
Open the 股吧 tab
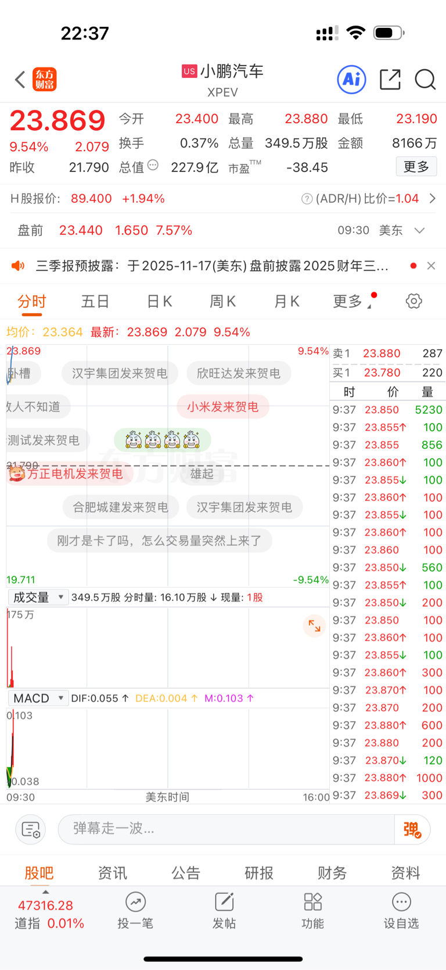[x=39, y=872]
